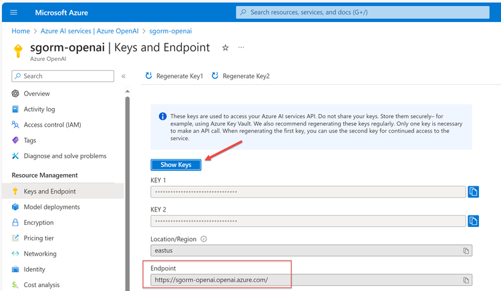
Task: Open Model deployments in sidebar
Action: point(51,207)
